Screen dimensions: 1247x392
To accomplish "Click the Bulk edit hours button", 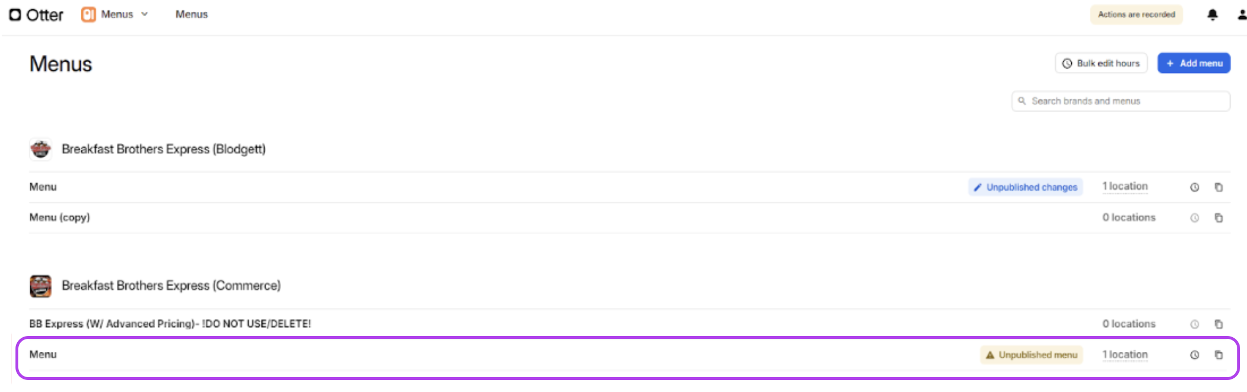I will [x=1101, y=63].
